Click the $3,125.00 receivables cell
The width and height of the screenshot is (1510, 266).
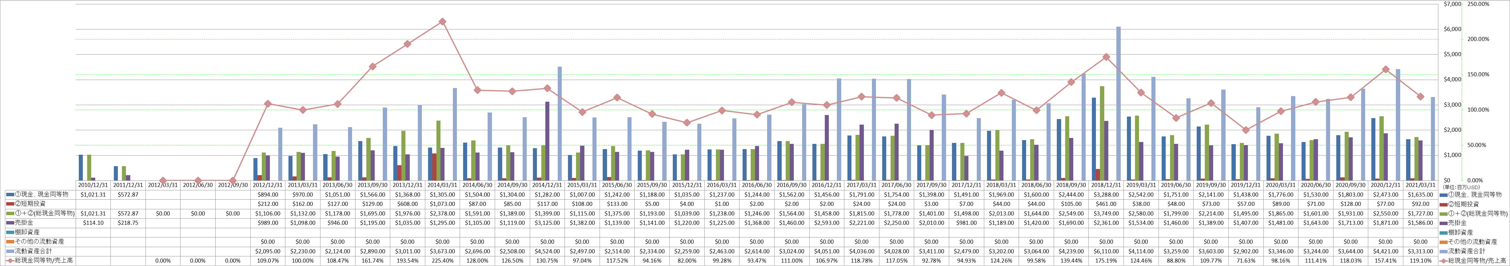click(x=547, y=223)
